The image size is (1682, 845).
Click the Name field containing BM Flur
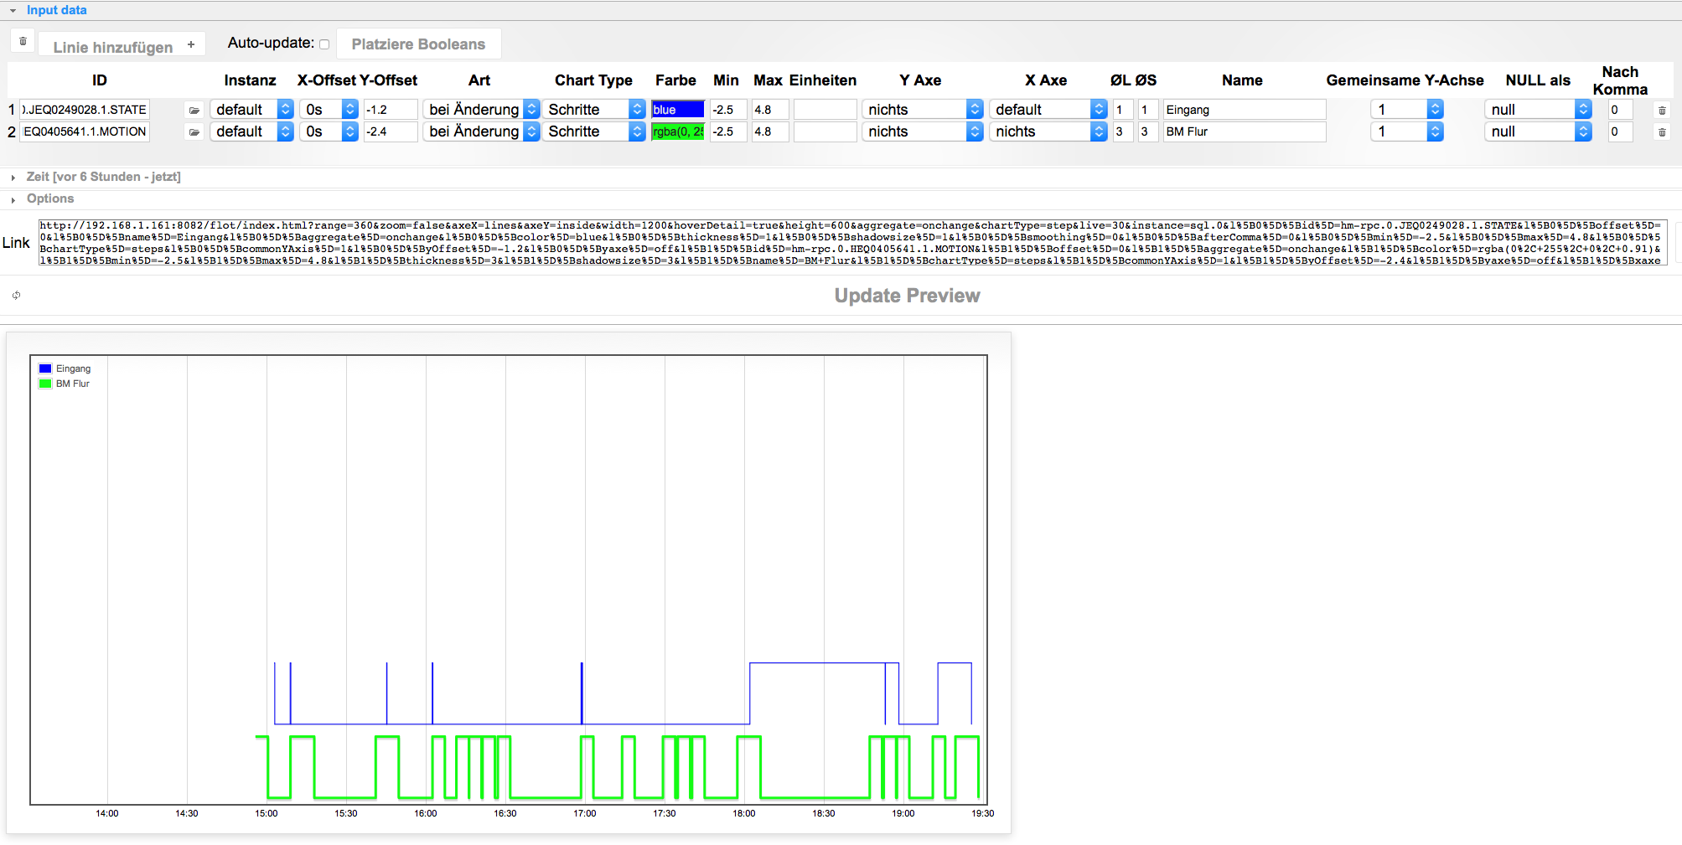pyautogui.click(x=1245, y=131)
